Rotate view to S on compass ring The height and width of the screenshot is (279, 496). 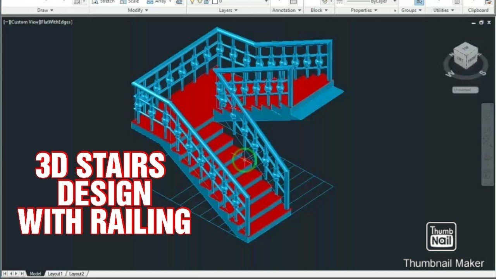point(482,72)
